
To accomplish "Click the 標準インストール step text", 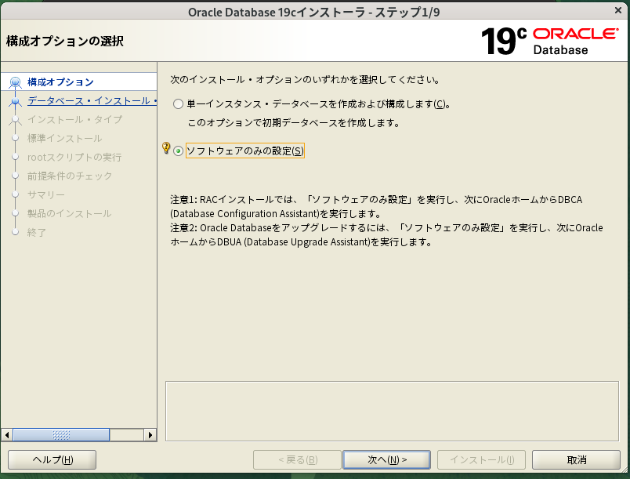I will pyautogui.click(x=65, y=139).
